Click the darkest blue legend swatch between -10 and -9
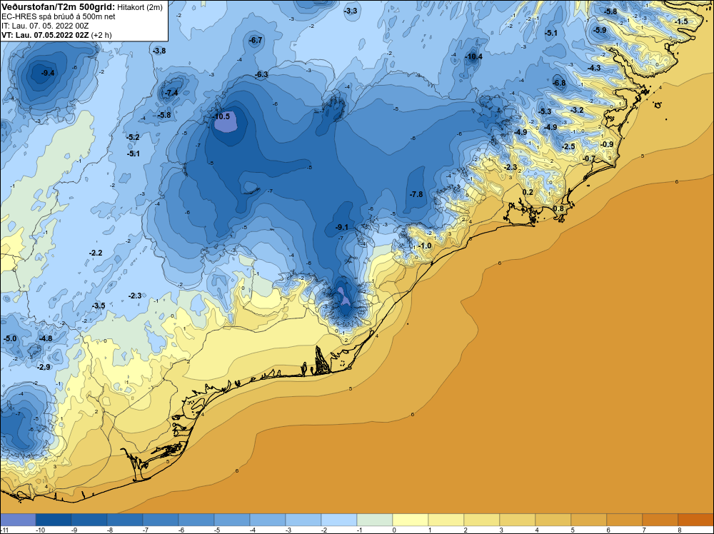 [54, 520]
